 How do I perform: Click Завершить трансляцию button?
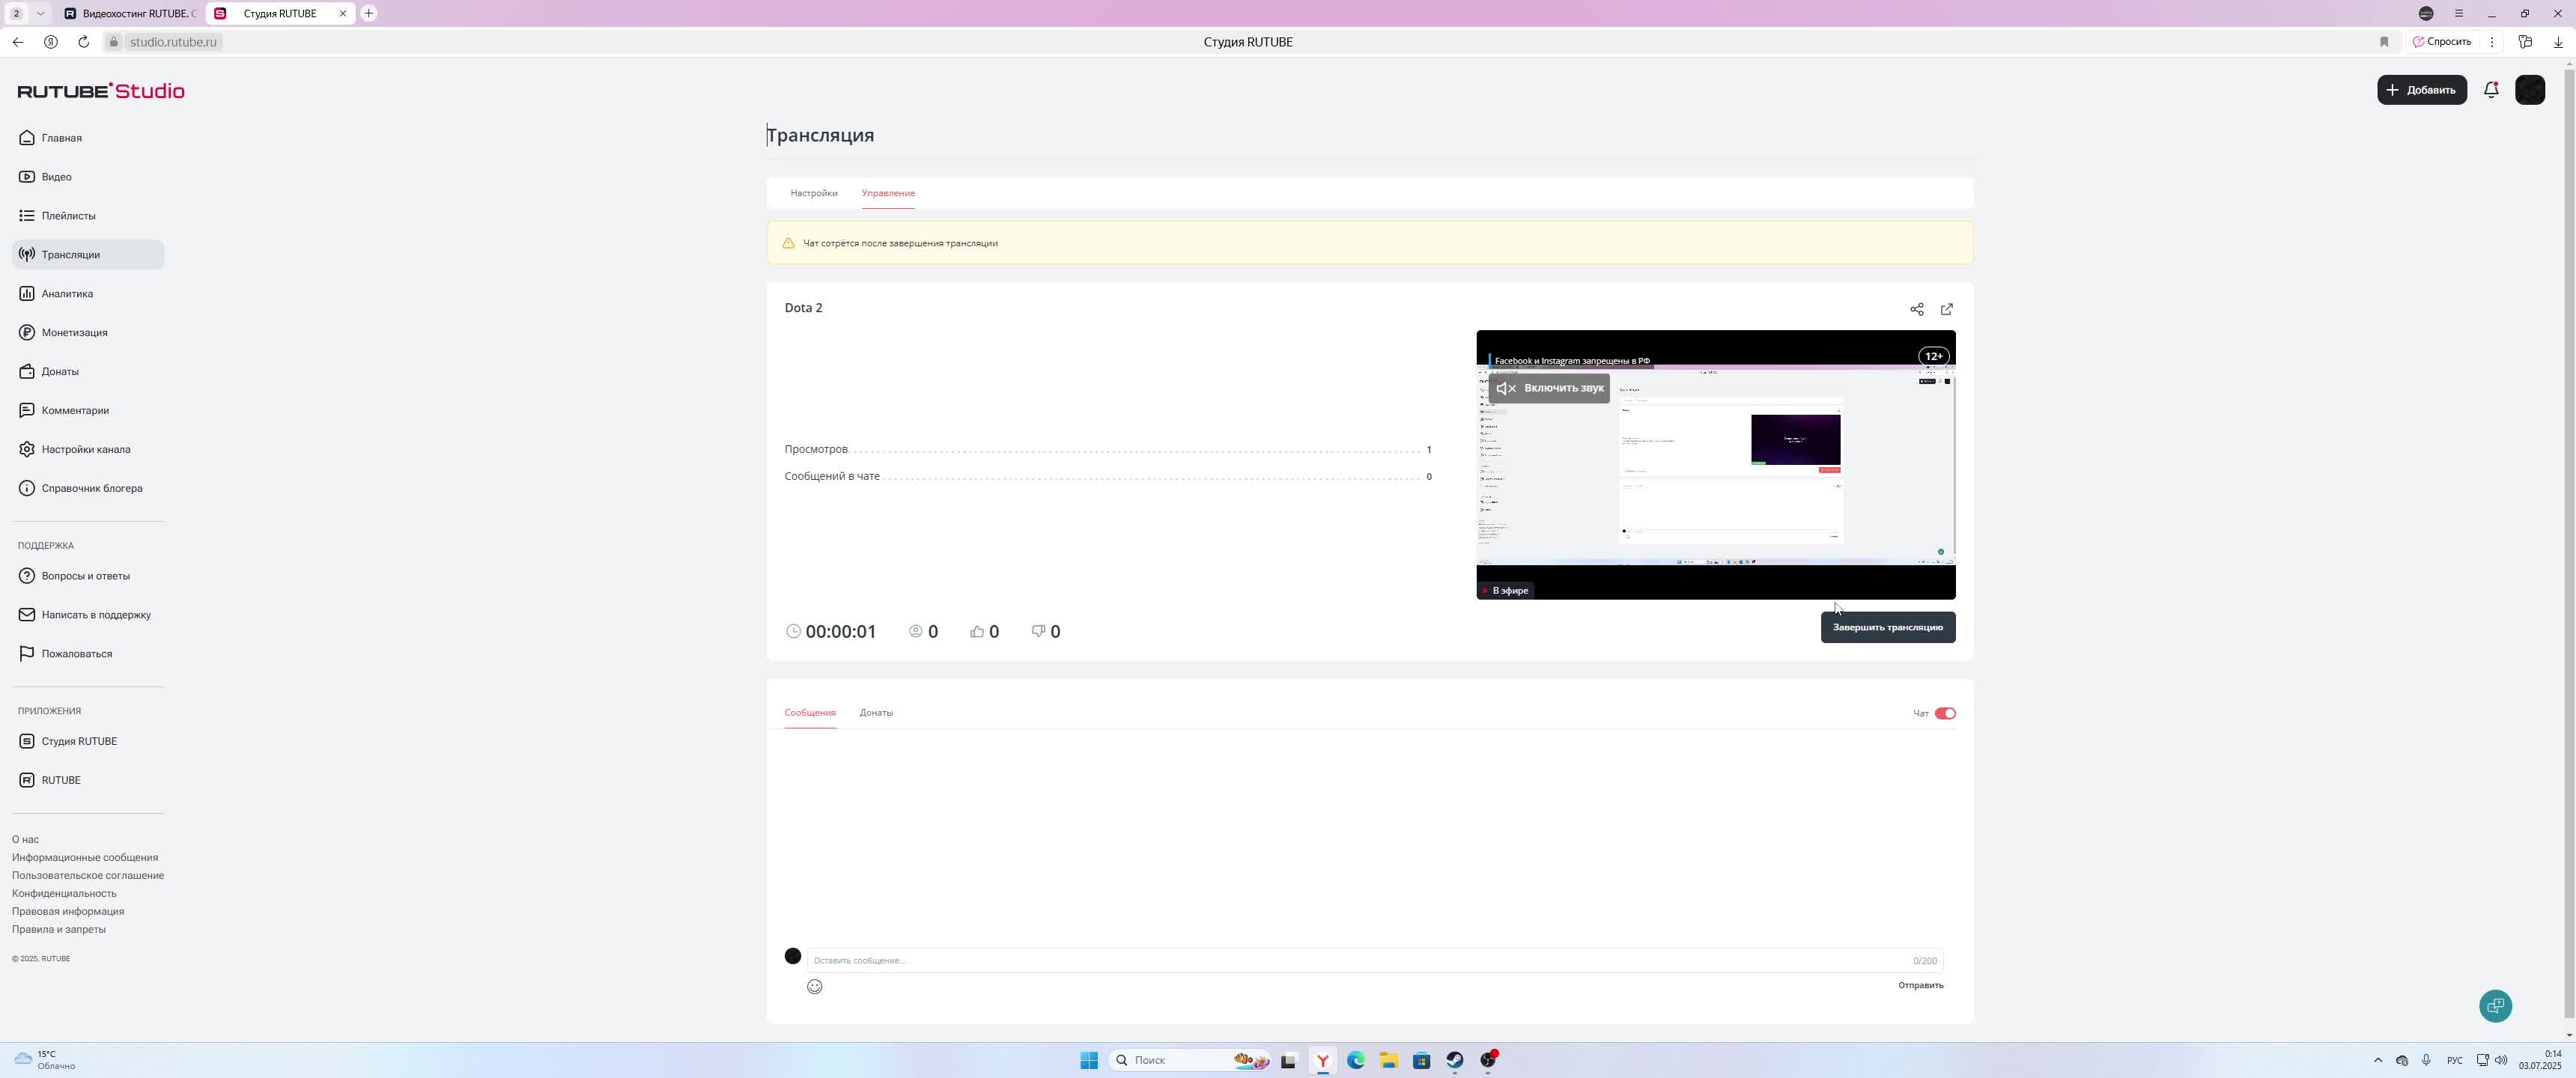1888,628
